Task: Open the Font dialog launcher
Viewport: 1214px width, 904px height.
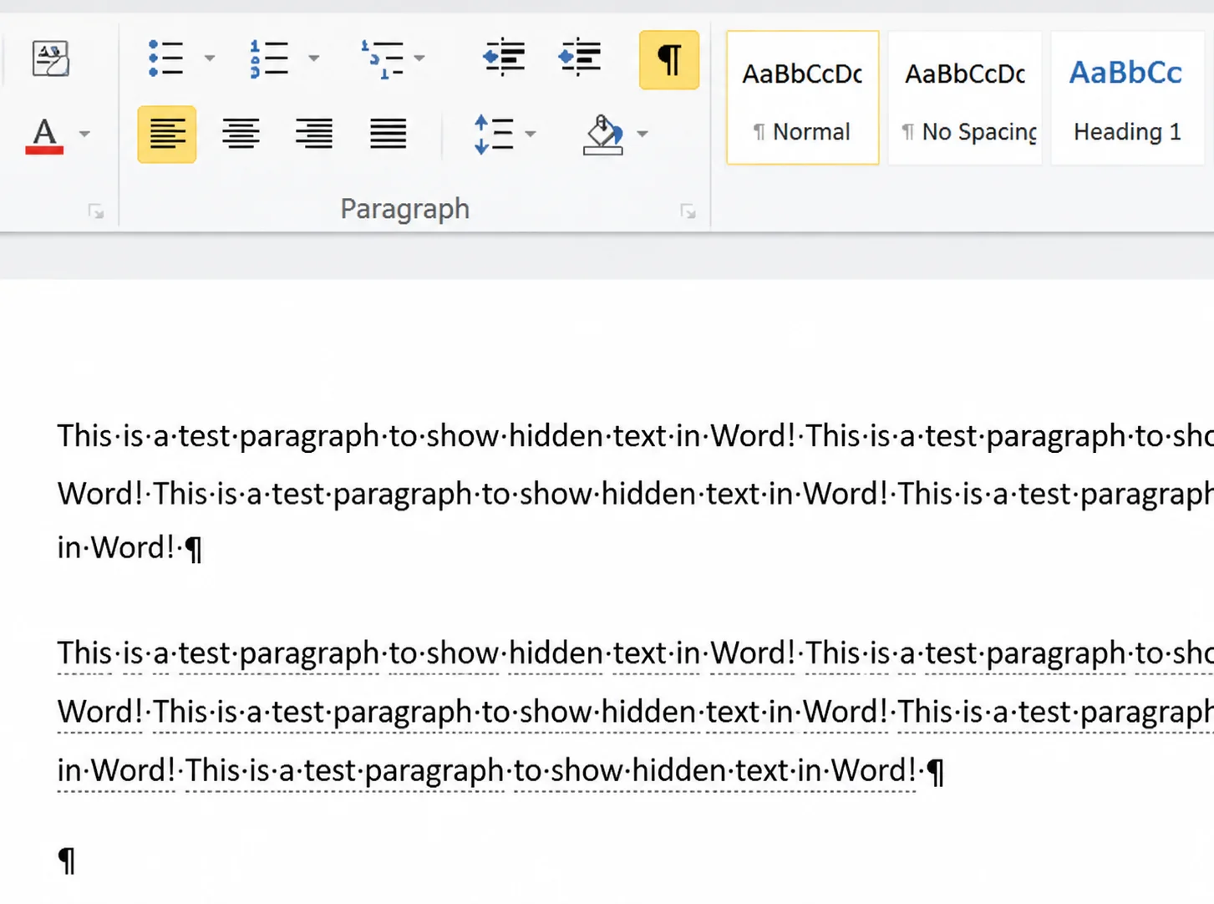Action: tap(96, 212)
